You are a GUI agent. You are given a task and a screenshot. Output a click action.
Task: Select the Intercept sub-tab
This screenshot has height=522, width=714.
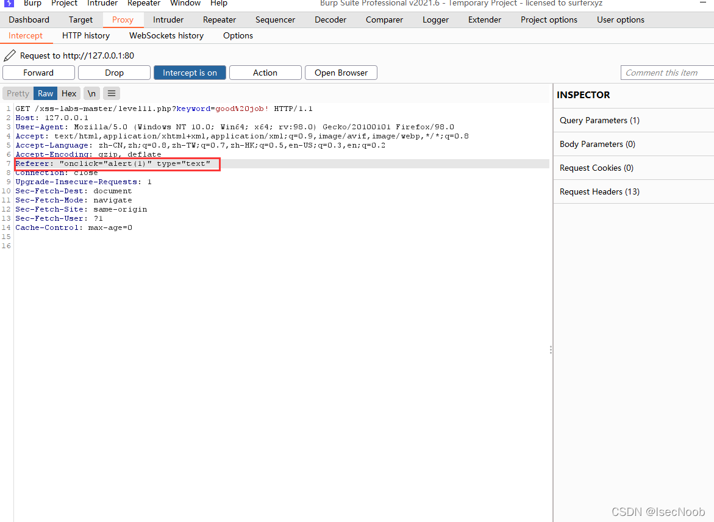pyautogui.click(x=26, y=35)
